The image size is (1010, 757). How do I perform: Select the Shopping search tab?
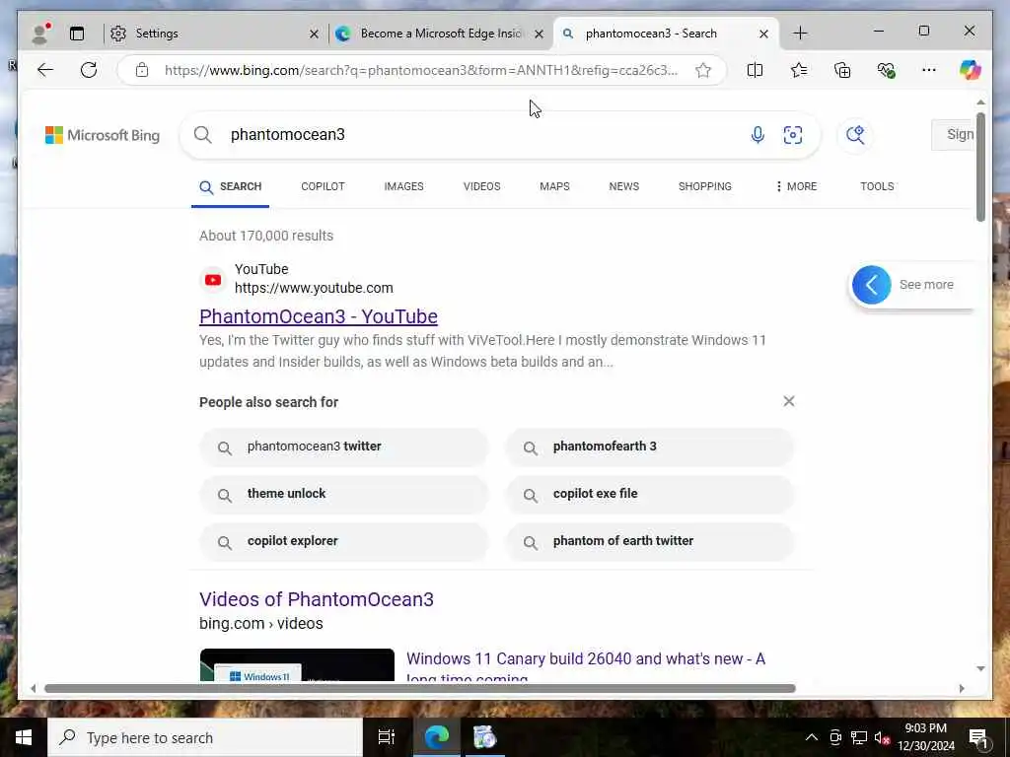pos(704,186)
